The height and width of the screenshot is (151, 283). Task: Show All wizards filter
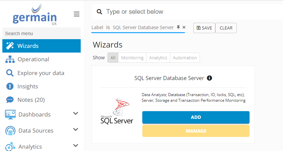pos(113,58)
